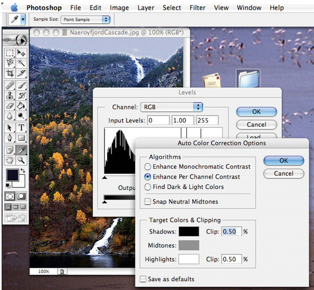Switch to Standard editing mode
The width and height of the screenshot is (314, 290).
coord(10,197)
